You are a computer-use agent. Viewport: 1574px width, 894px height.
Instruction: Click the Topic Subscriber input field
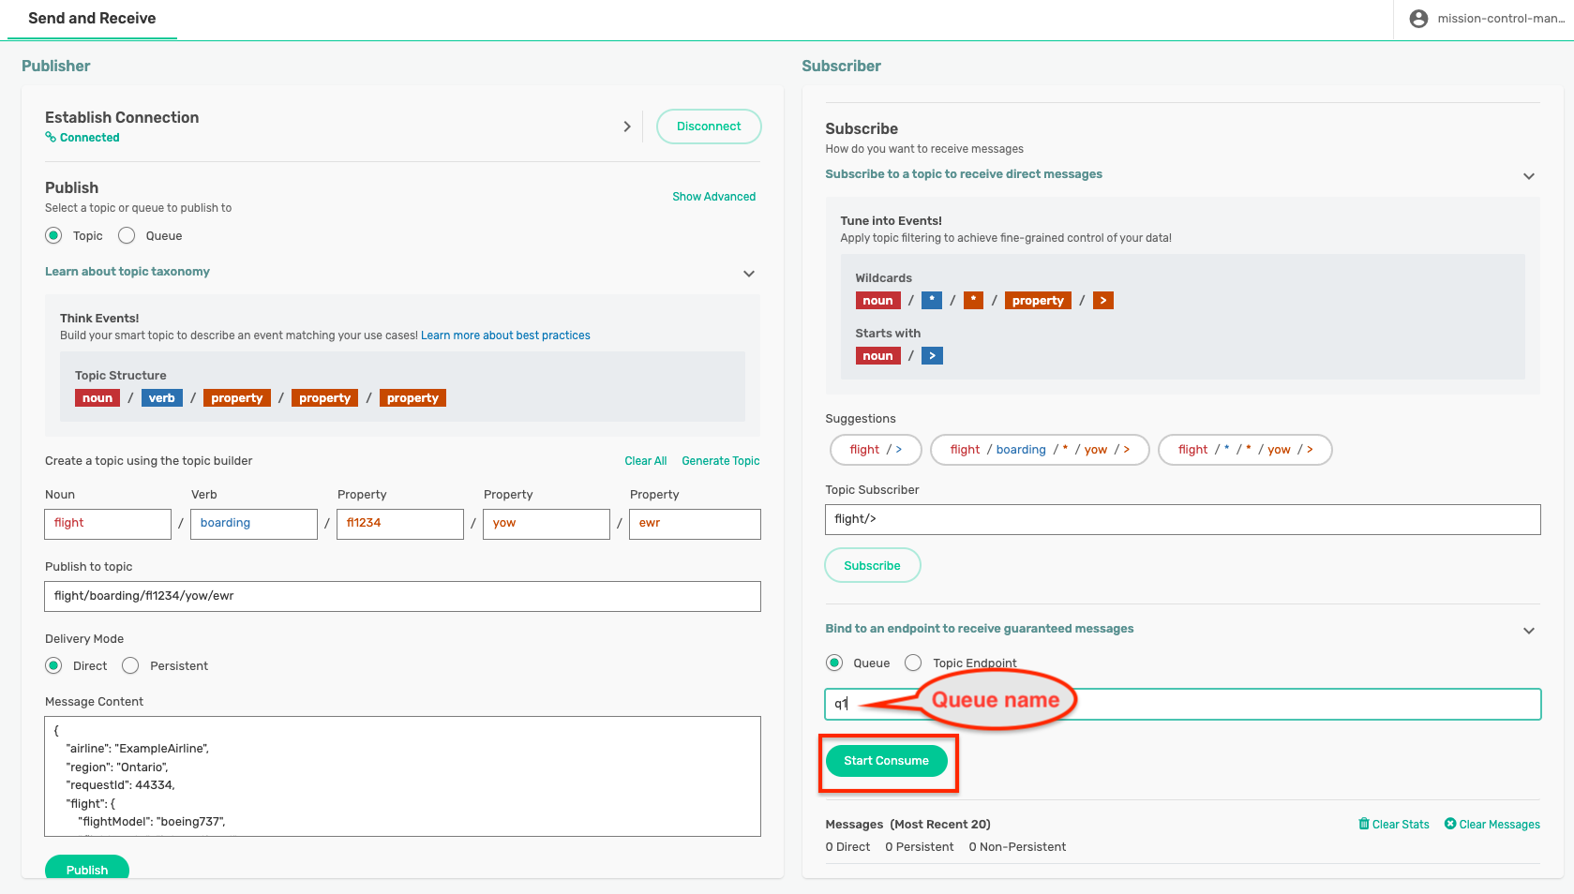point(1182,519)
